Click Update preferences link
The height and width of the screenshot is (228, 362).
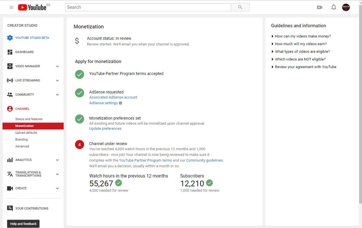click(x=105, y=128)
